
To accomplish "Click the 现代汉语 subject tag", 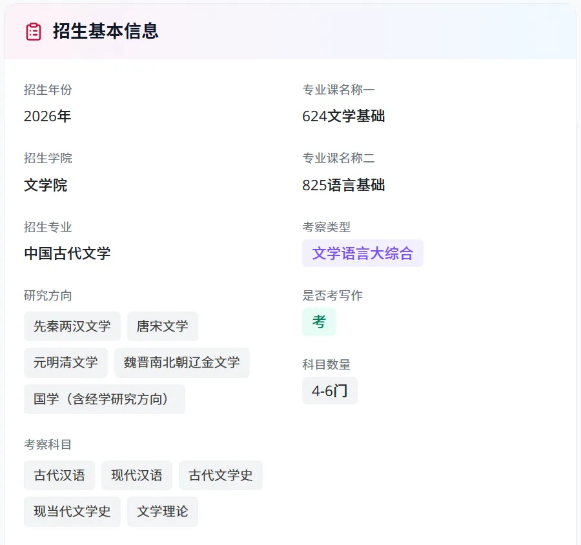I will point(137,475).
